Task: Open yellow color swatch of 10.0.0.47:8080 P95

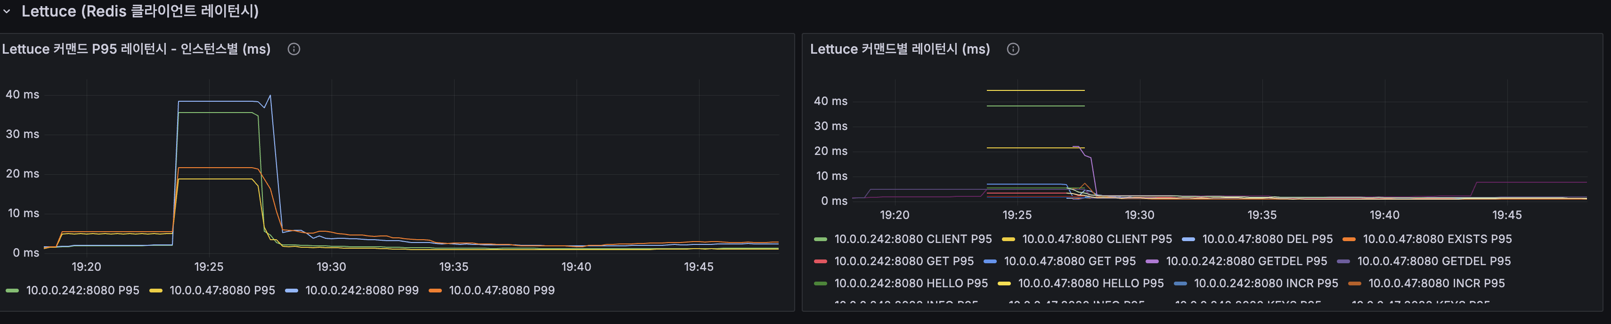Action: [156, 290]
